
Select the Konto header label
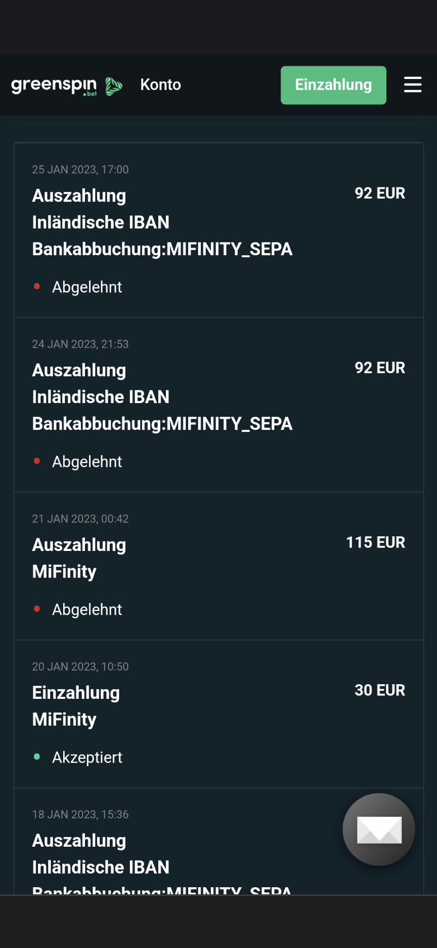click(x=160, y=85)
